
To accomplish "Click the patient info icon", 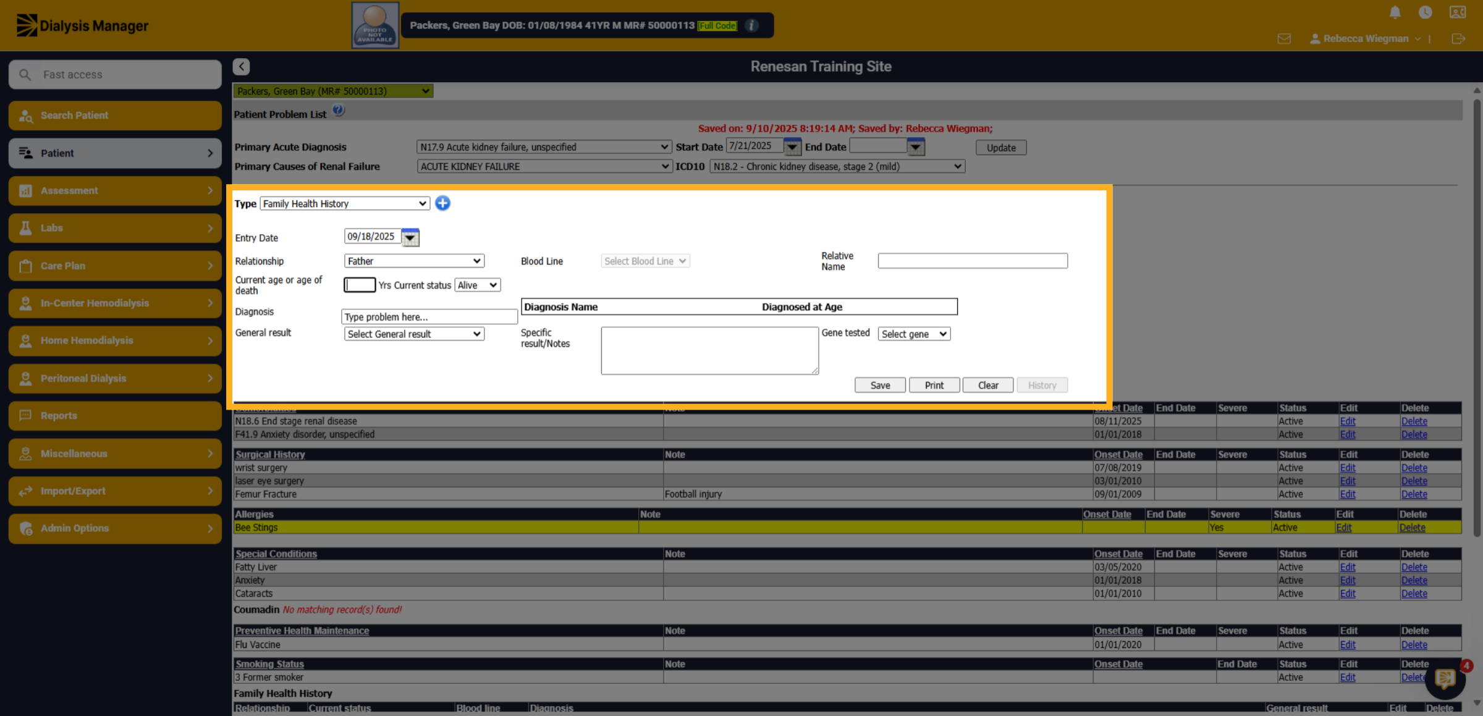I will click(751, 25).
